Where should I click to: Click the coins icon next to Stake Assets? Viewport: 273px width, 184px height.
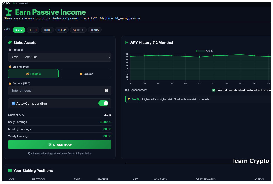click(10, 43)
